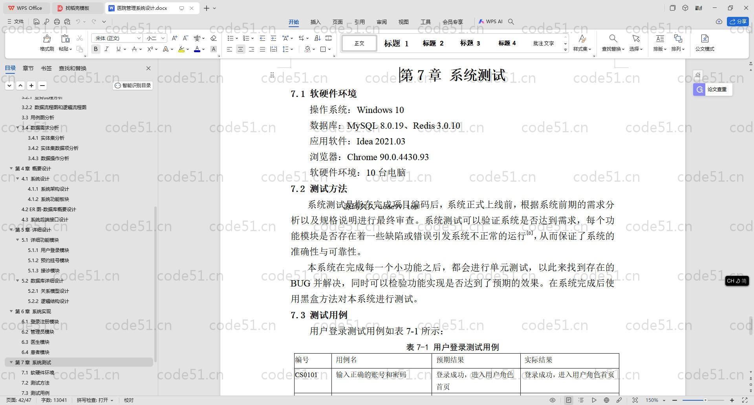This screenshot has width=754, height=405.
Task: Click the zoom slider handle
Action: [x=705, y=400]
